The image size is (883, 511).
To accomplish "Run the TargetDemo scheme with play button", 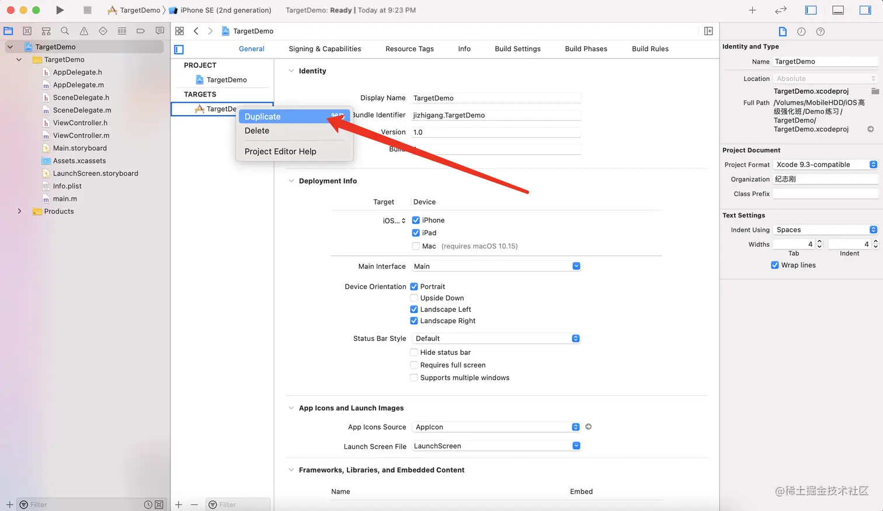I will [60, 10].
